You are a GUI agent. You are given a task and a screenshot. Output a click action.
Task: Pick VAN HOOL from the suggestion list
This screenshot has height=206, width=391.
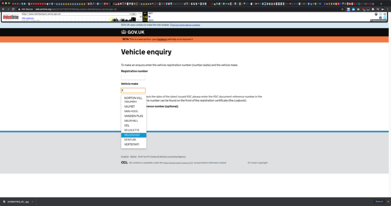[x=131, y=111]
